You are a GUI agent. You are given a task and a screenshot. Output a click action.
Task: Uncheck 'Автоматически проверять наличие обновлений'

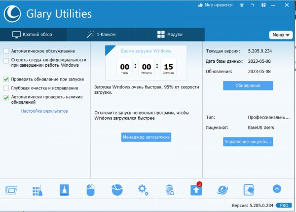point(6,97)
